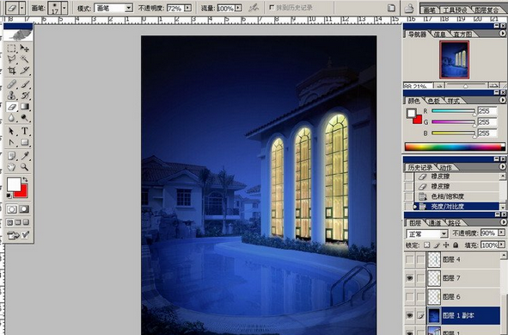The width and height of the screenshot is (508, 335).
Task: Select the Type tool
Action: pyautogui.click(x=25, y=131)
